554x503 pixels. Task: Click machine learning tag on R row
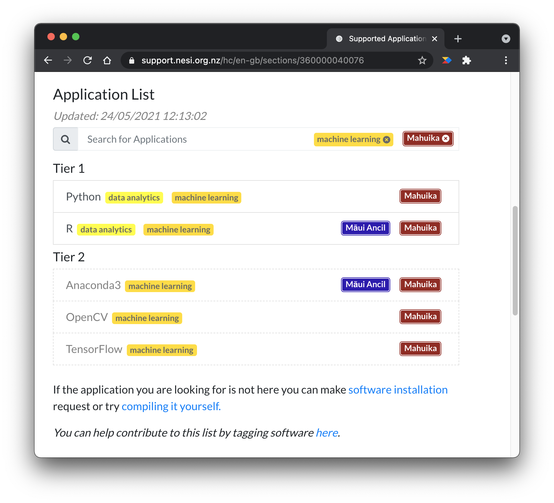(x=179, y=229)
